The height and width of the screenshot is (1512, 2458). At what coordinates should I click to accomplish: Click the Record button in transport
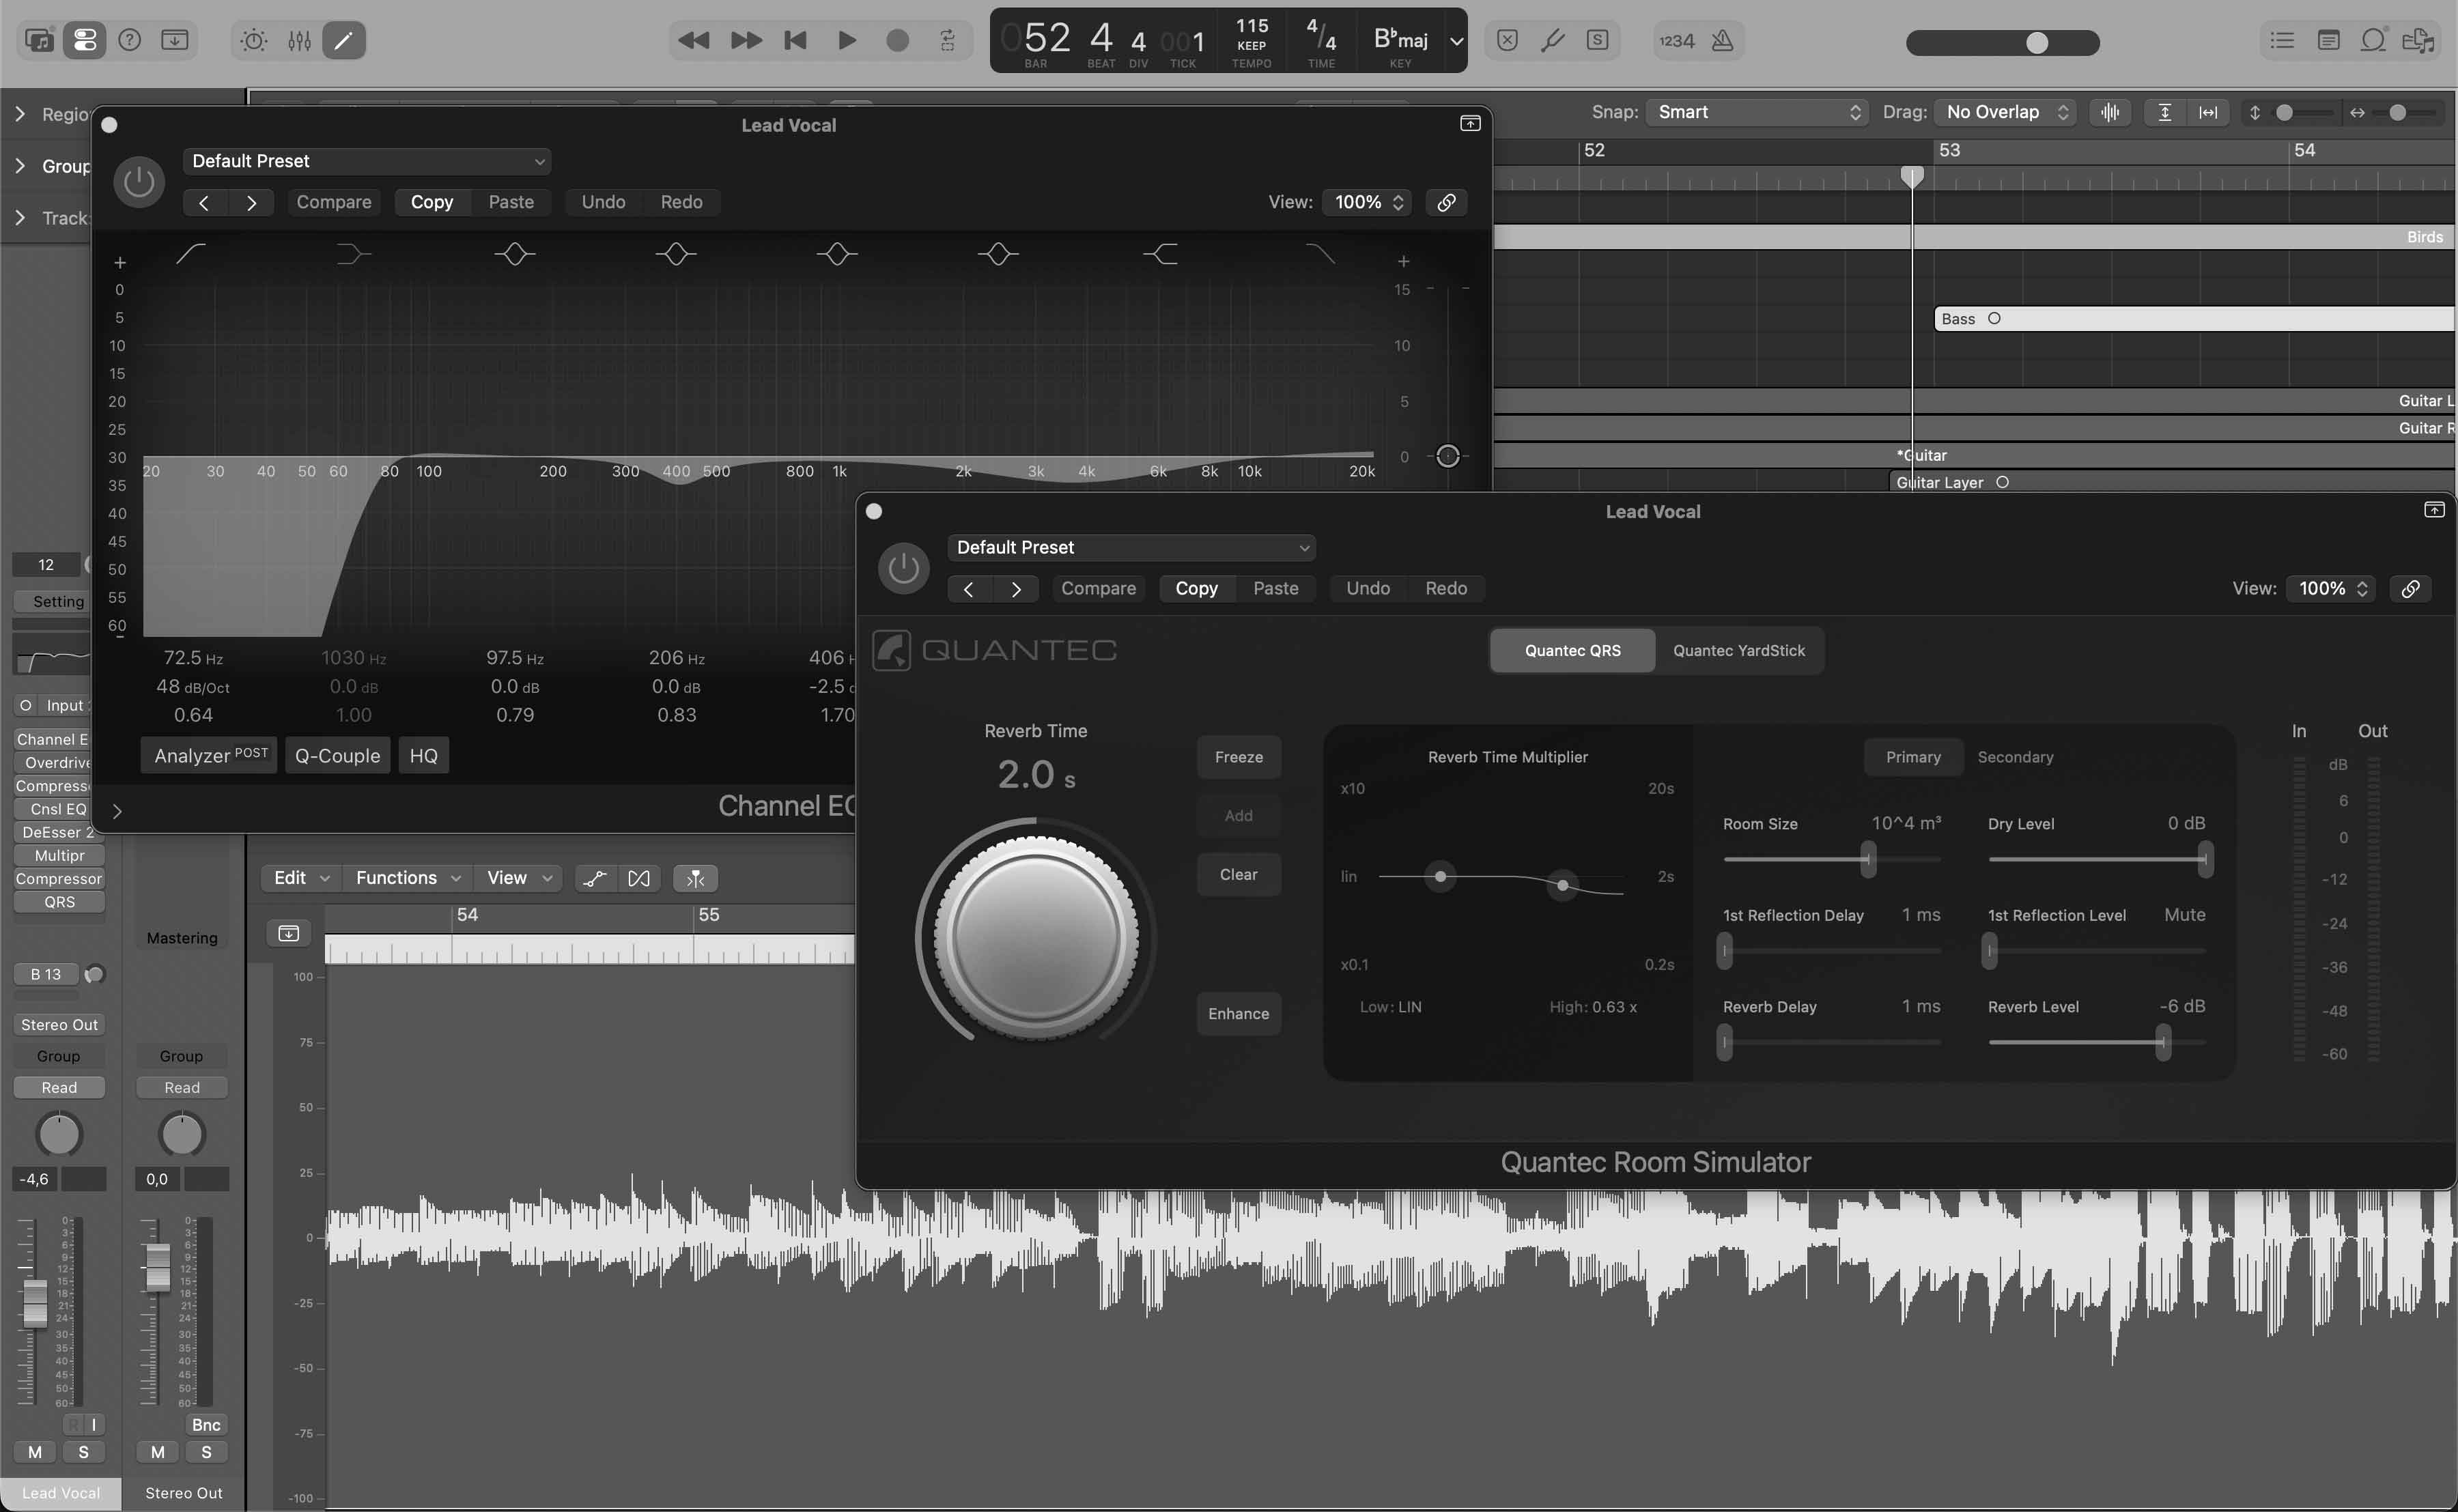pos(898,40)
